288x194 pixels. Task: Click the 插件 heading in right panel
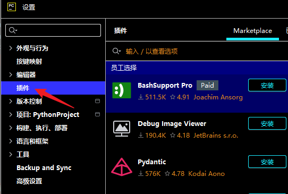pyautogui.click(x=121, y=30)
